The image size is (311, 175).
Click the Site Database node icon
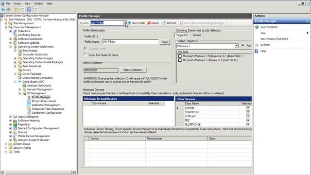(x=6, y=19)
